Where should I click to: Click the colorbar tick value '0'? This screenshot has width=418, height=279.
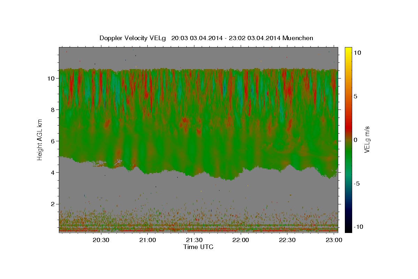pyautogui.click(x=356, y=140)
